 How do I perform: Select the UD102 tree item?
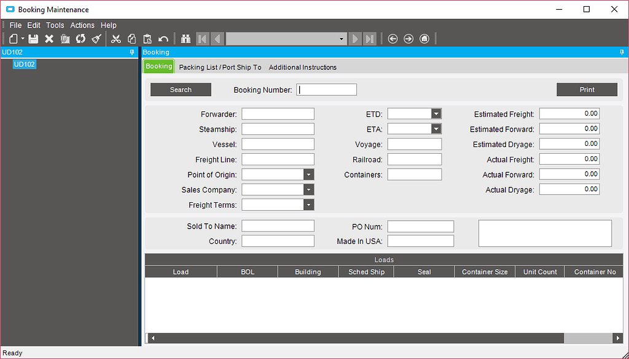(24, 64)
